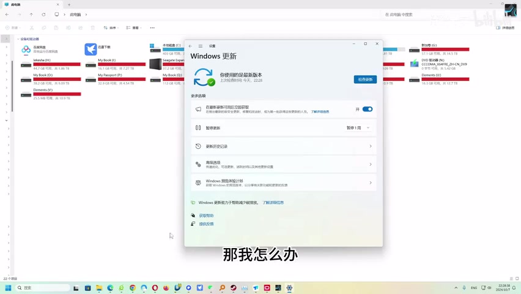This screenshot has width=521, height=294.
Task: Select the Elements (U:) drive
Action: [x=438, y=79]
